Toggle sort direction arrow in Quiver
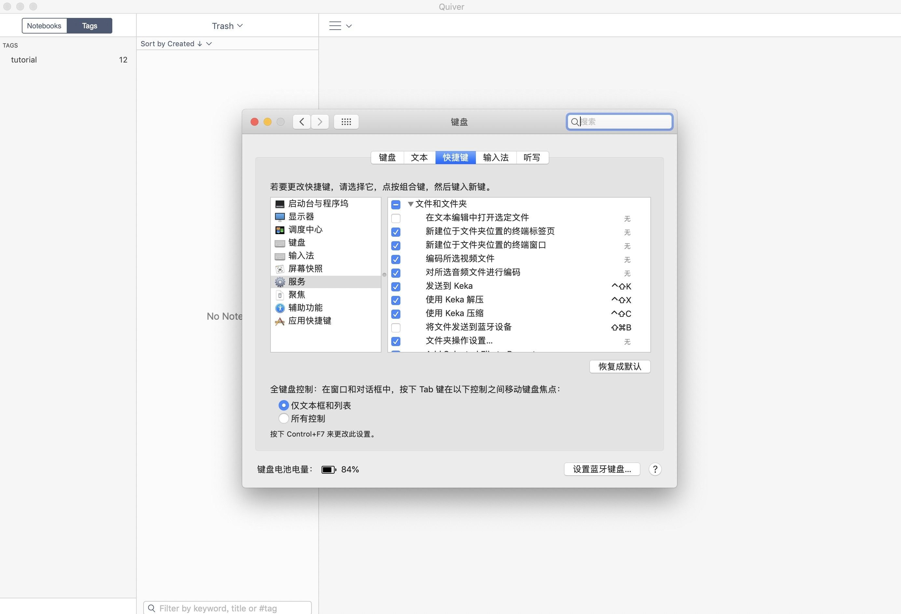Screen dimensions: 901x614 (x=199, y=44)
